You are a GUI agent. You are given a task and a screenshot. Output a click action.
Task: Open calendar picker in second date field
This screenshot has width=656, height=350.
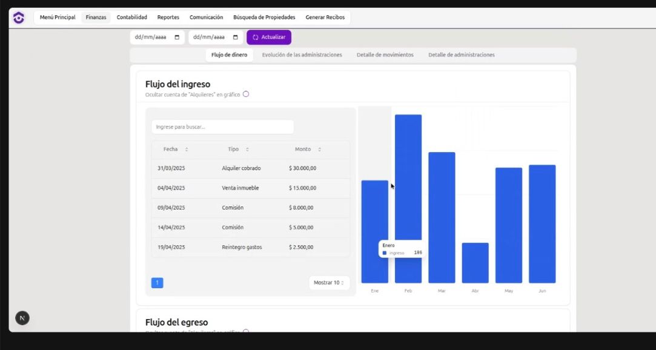coord(236,38)
